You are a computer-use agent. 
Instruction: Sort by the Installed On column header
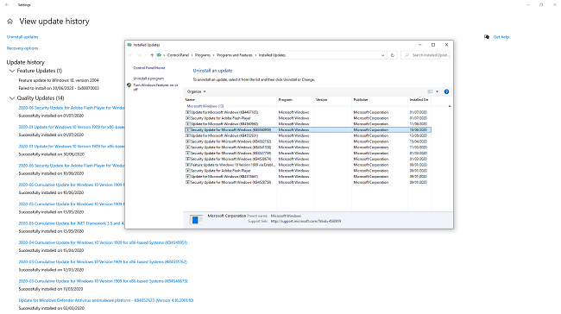point(419,100)
